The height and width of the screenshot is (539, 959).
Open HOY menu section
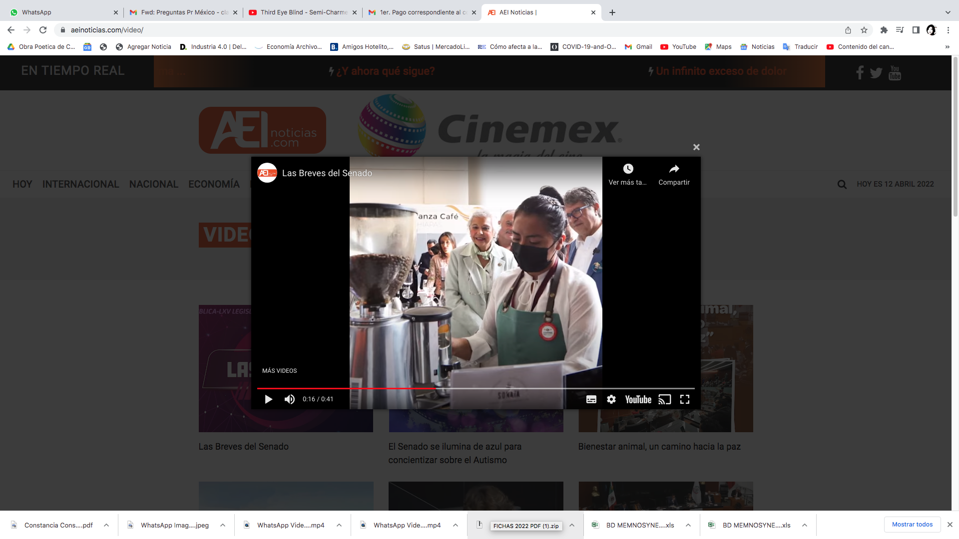(22, 184)
